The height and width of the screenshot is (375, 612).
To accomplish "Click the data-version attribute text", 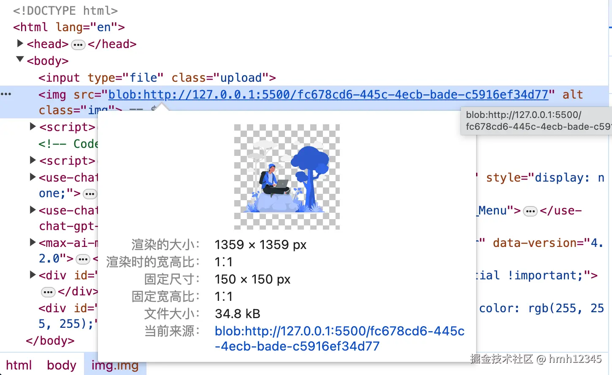I will [x=548, y=243].
